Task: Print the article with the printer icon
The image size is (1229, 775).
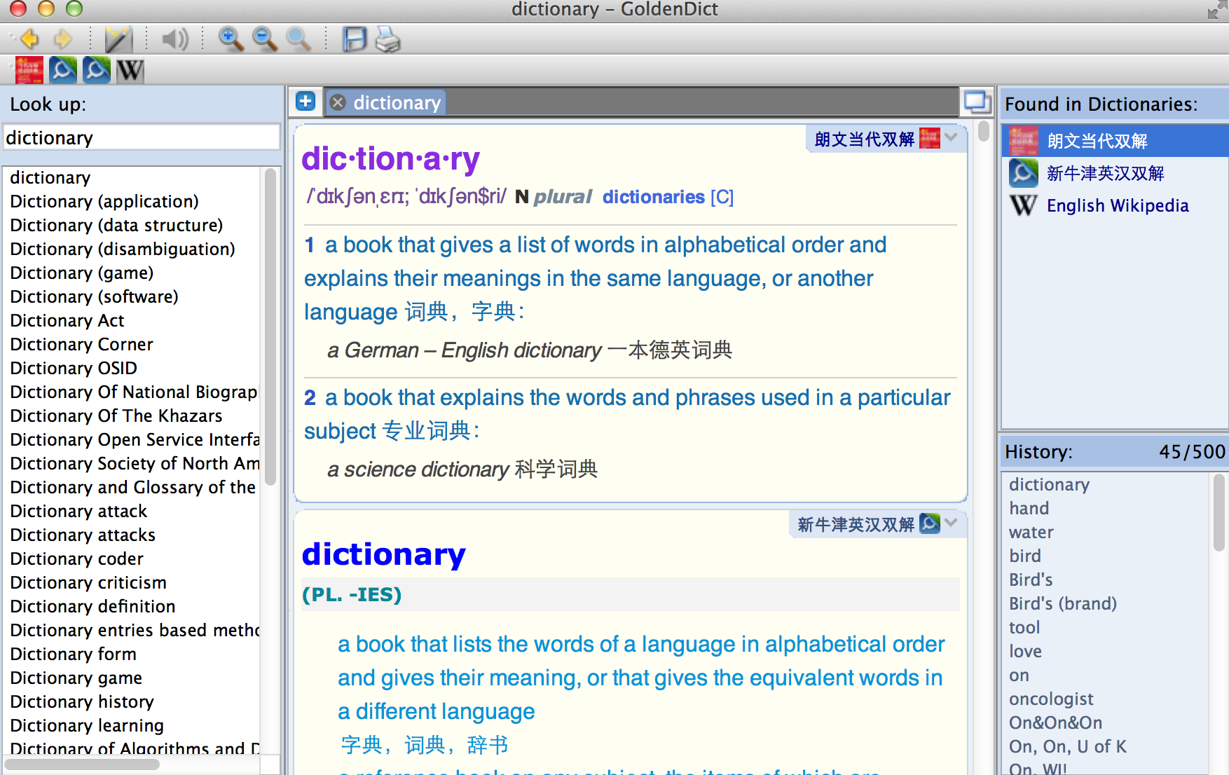Action: pos(387,39)
